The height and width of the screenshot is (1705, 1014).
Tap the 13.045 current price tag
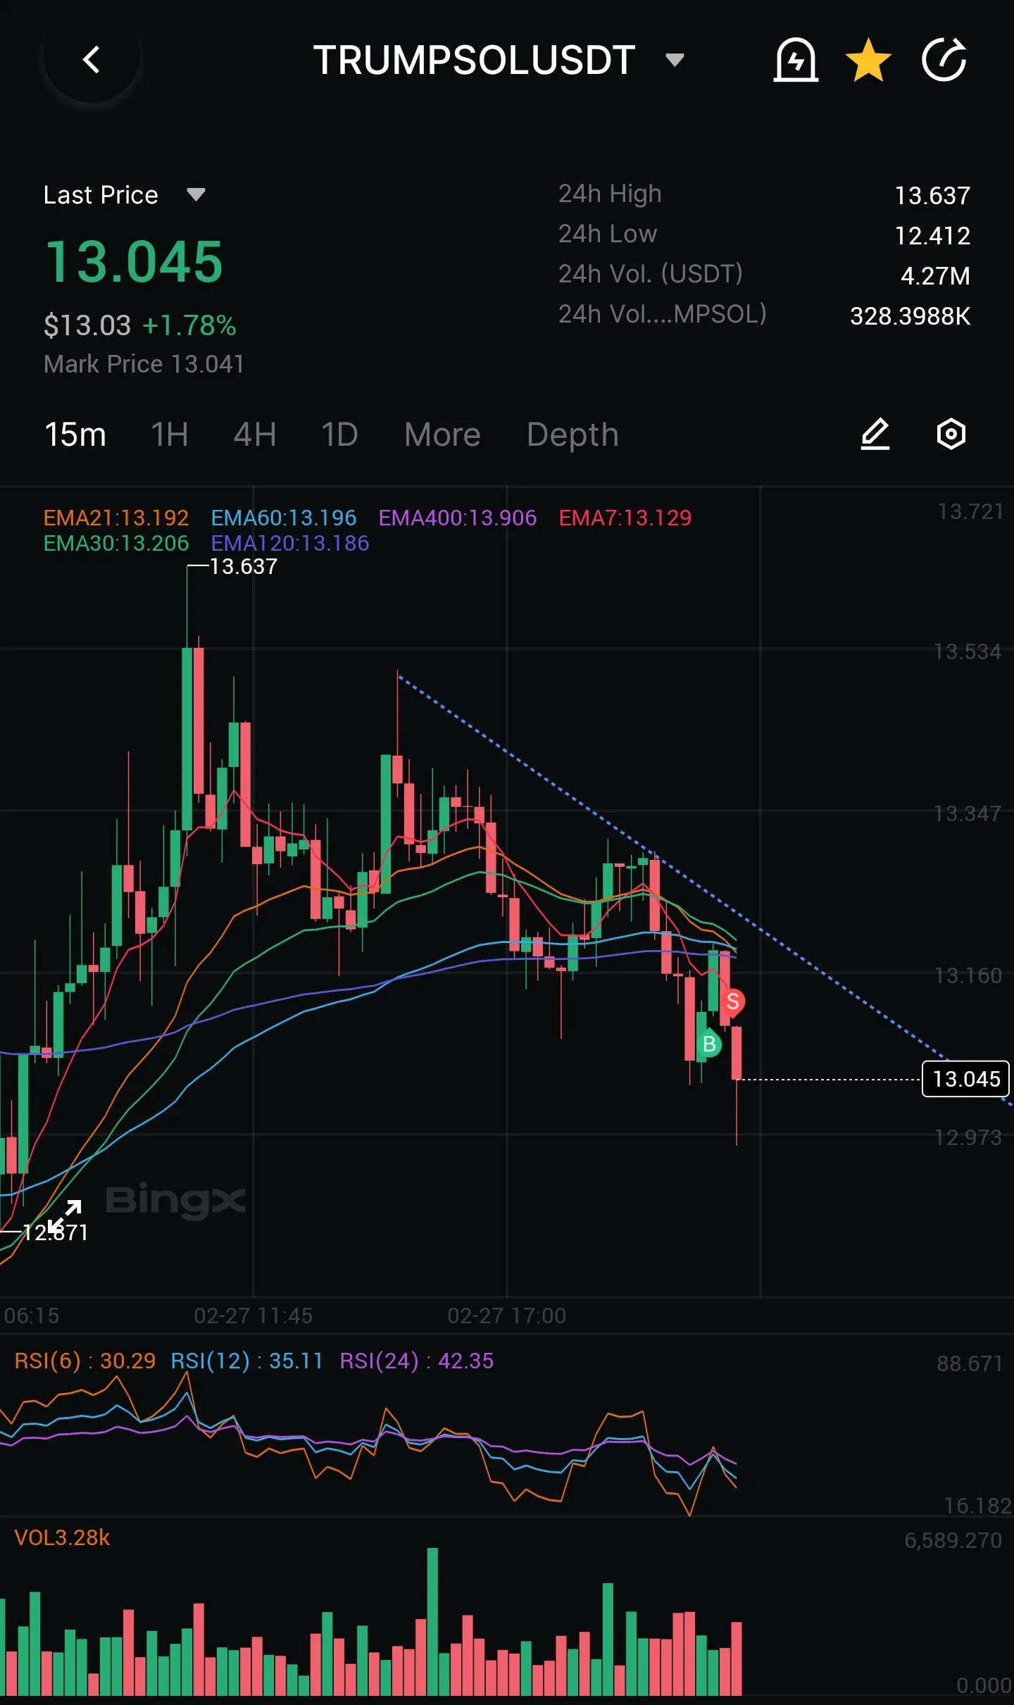[966, 1079]
